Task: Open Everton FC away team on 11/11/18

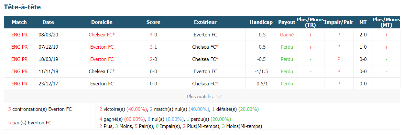Action: pyautogui.click(x=205, y=72)
